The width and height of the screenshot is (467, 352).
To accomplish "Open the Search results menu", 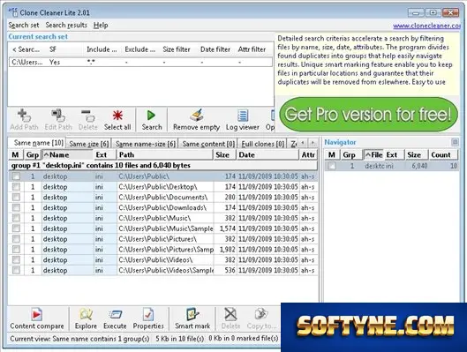I will [x=66, y=26].
